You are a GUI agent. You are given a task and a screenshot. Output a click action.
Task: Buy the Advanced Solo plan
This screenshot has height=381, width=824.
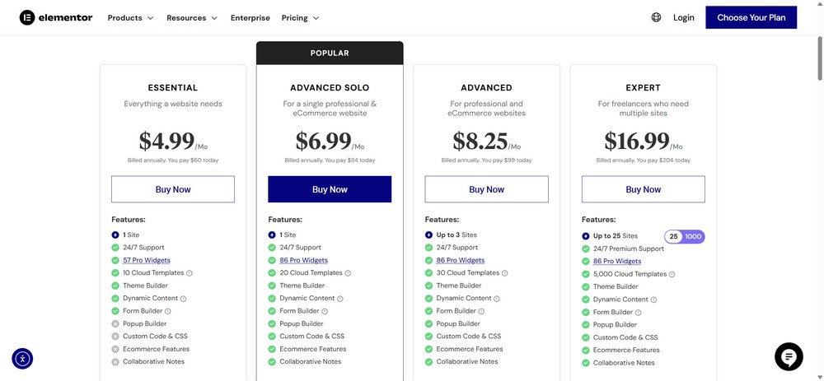[x=330, y=189]
